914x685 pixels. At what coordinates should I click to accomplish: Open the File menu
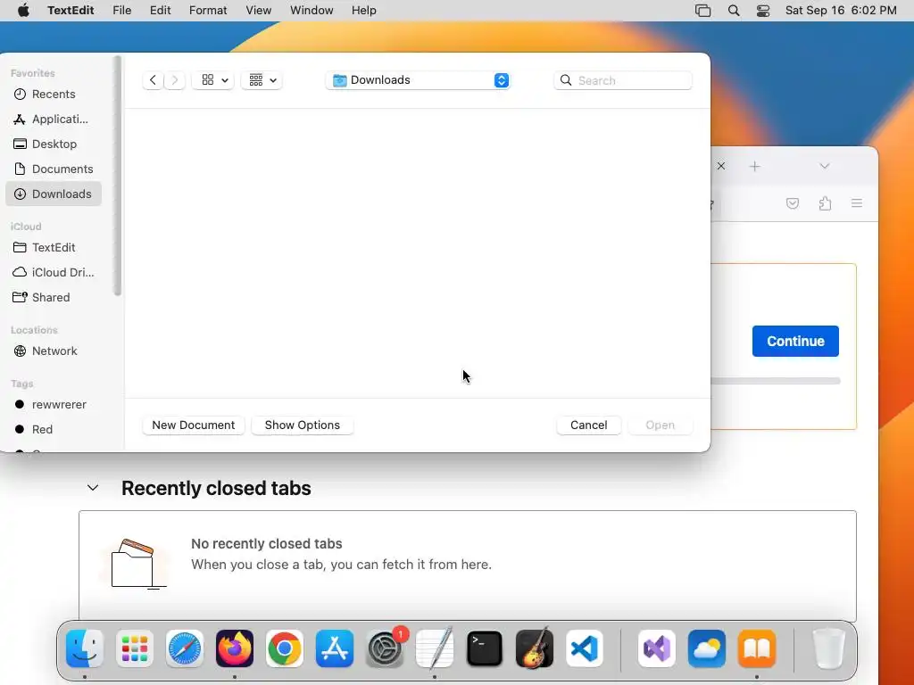pyautogui.click(x=121, y=11)
